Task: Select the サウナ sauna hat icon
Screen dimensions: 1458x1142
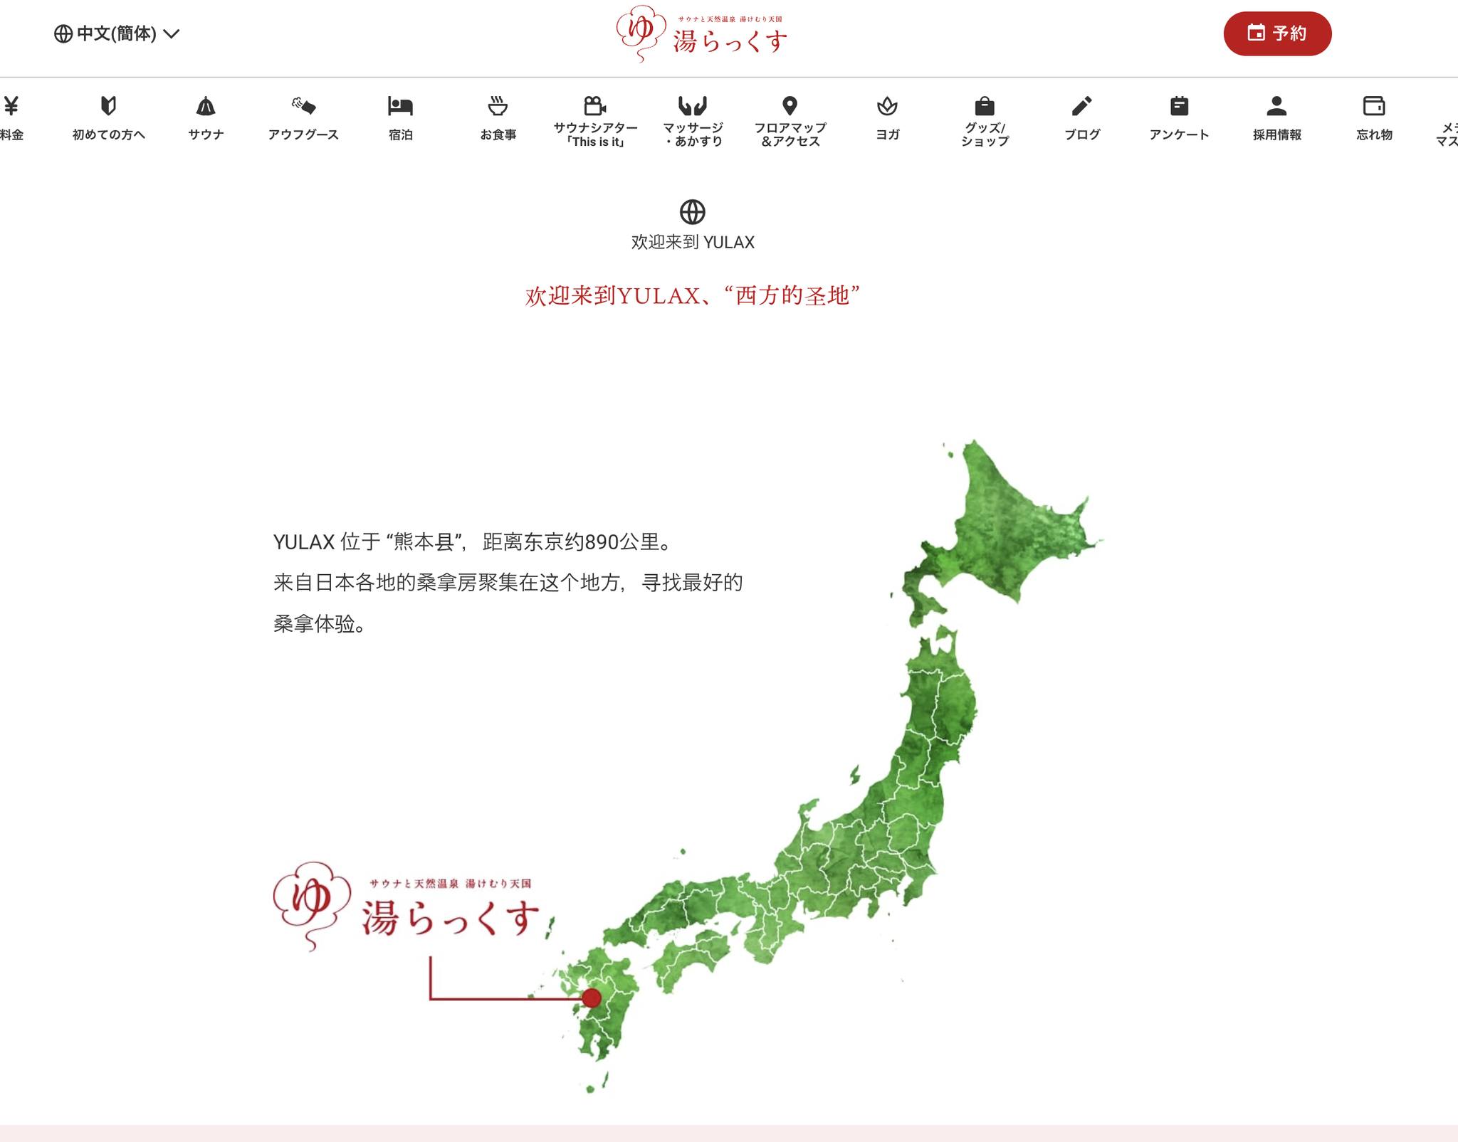Action: tap(206, 107)
